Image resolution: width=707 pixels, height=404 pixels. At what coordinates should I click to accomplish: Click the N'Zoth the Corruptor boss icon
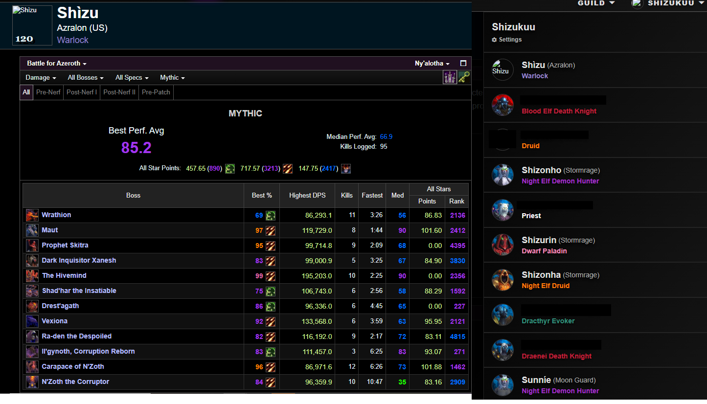[x=32, y=382]
